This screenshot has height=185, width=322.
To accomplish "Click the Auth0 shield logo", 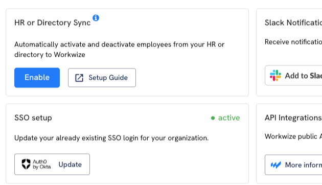I will point(26,164).
